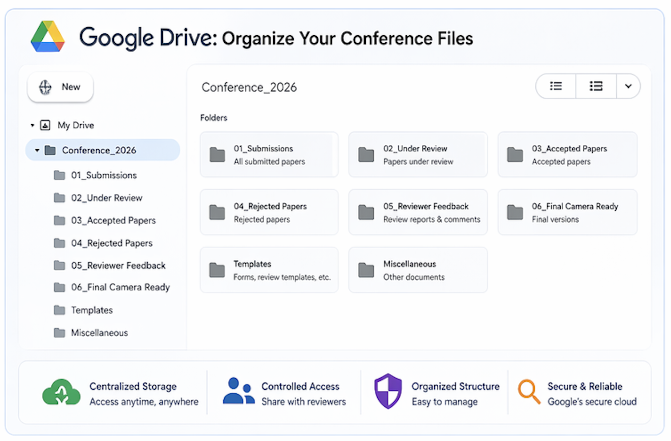The height and width of the screenshot is (441, 671).
Task: Click the New button
Action: pos(61,87)
